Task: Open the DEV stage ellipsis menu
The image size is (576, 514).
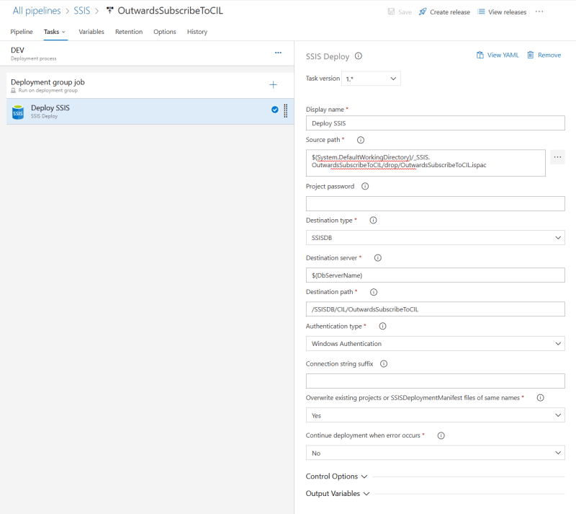Action: coord(278,53)
